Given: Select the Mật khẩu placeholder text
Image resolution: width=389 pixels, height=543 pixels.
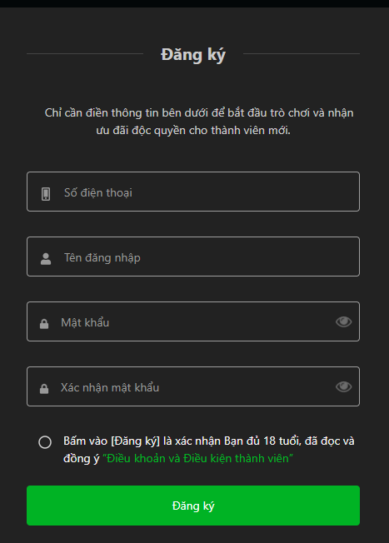Looking at the screenshot, I should click(x=85, y=322).
